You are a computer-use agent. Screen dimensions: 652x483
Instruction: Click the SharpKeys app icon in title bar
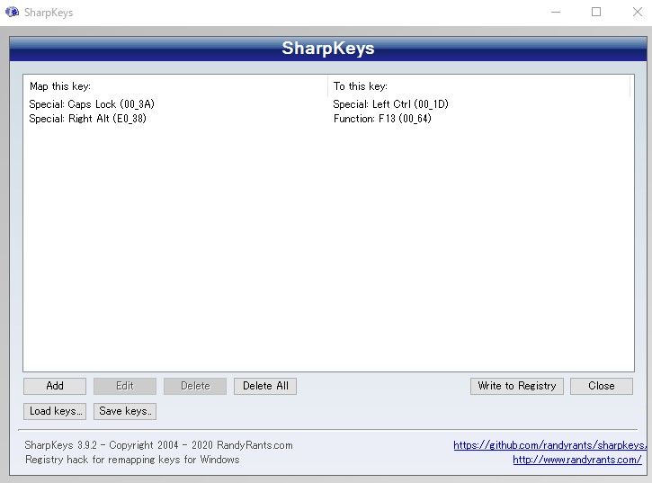point(12,12)
